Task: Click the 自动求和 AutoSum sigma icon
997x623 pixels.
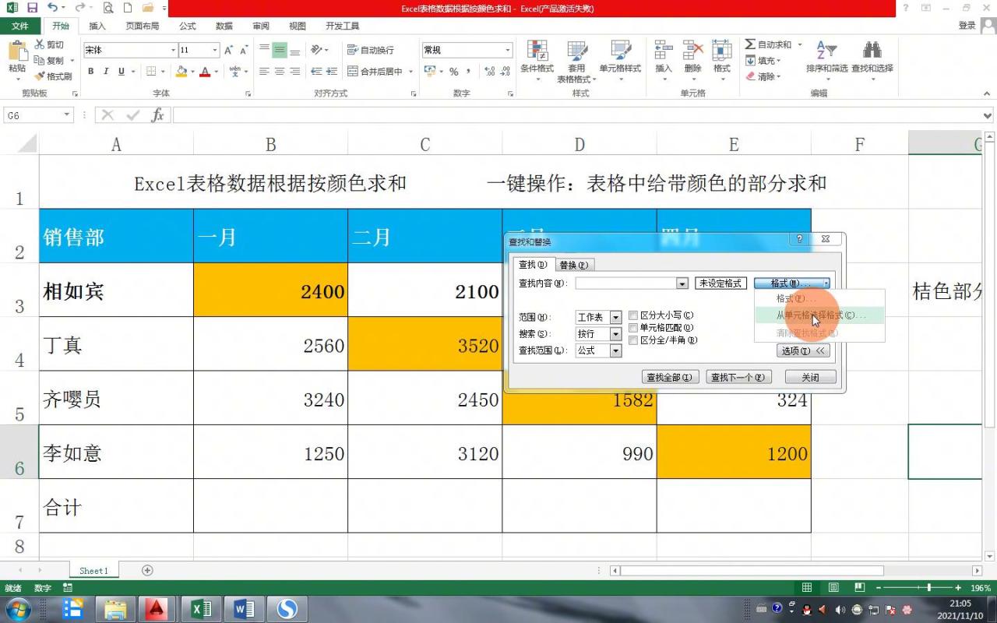Action: pyautogui.click(x=750, y=45)
